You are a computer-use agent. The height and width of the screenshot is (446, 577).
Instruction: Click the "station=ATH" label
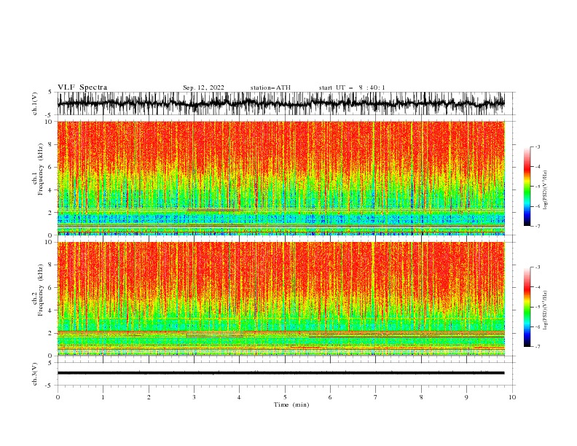pos(270,87)
